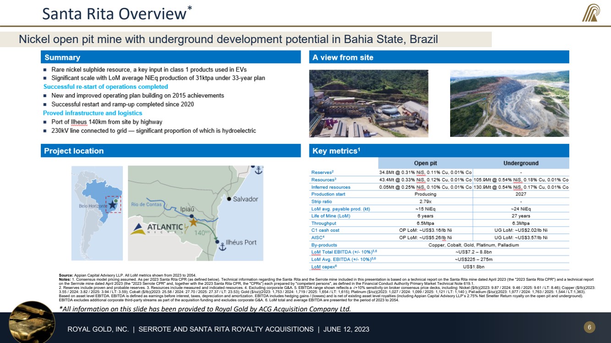The width and height of the screenshot is (611, 343).
Task: Select the blue star on Brazil map
Action: 112,205
